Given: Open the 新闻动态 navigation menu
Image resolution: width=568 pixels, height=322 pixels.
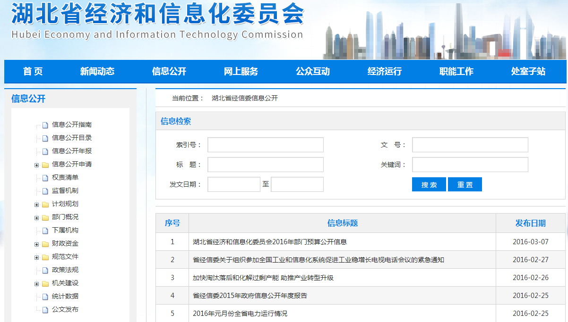Looking at the screenshot, I should tap(97, 72).
